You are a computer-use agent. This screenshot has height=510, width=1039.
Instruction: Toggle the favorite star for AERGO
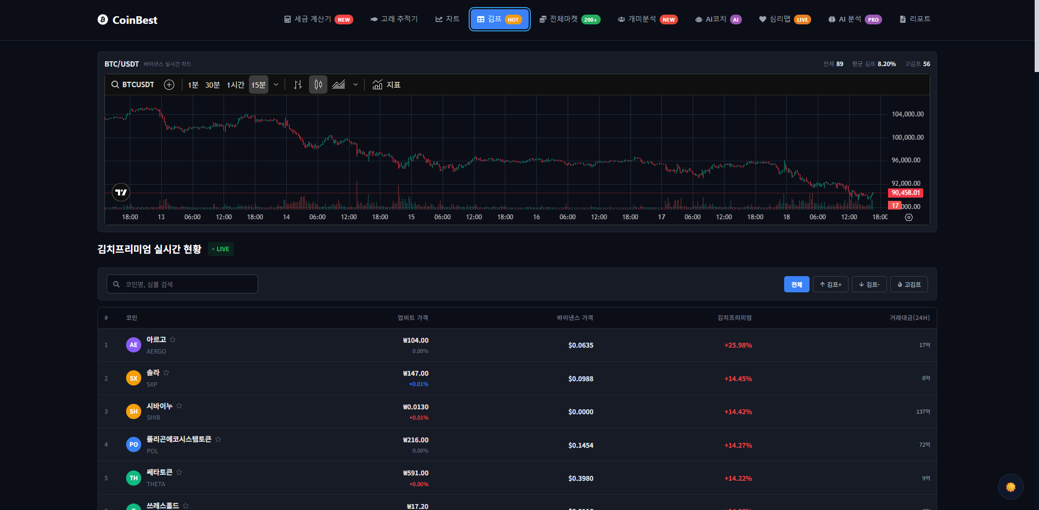pyautogui.click(x=173, y=339)
